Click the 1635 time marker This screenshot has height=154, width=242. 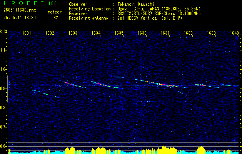click(x=119, y=33)
